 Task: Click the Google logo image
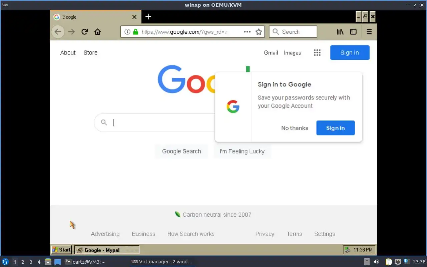pyautogui.click(x=186, y=79)
